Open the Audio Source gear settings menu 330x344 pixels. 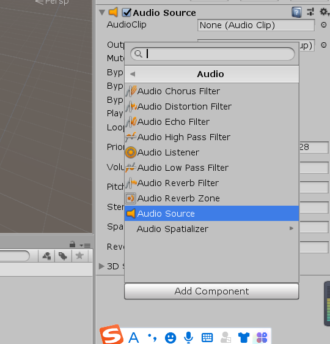point(324,12)
